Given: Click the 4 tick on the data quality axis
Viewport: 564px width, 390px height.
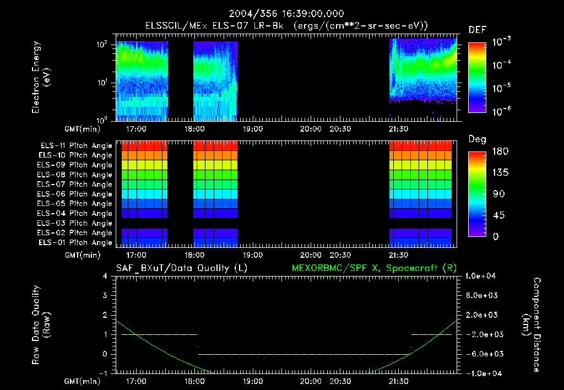Looking at the screenshot, I should click(105, 276).
